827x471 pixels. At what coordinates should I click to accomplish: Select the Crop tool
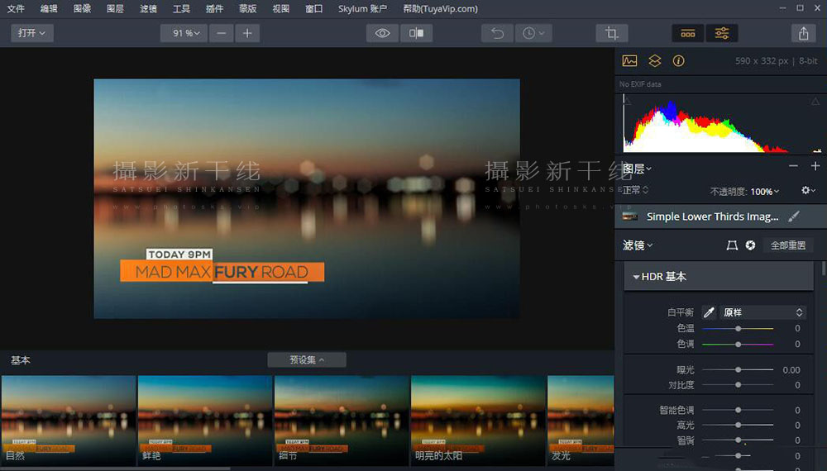612,33
